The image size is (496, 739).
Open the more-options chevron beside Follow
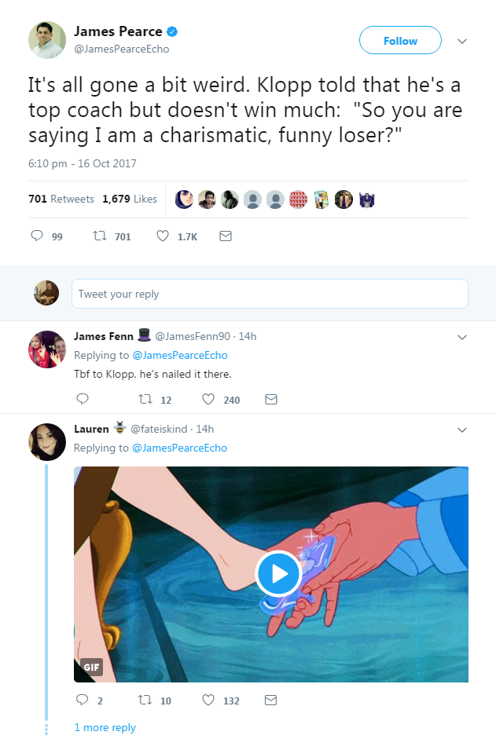click(x=462, y=42)
